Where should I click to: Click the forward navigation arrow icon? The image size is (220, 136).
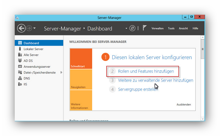tap(29, 28)
